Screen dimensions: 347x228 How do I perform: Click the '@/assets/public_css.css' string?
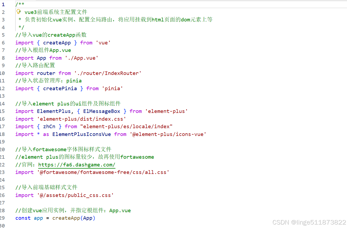[75, 195]
